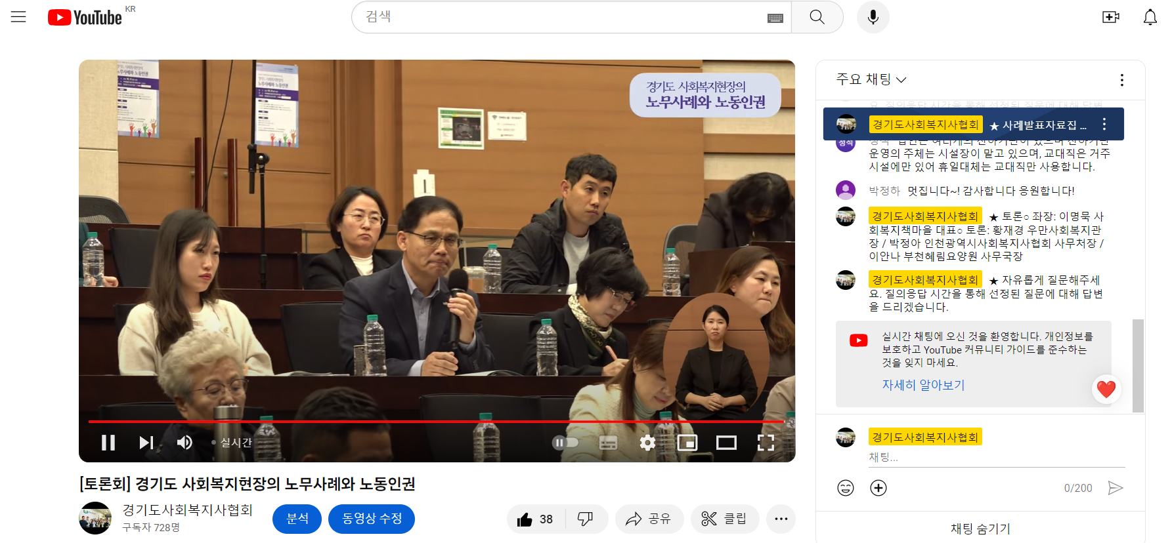This screenshot has width=1170, height=543.
Task: Open the 자세히 알아보기 link
Action: click(x=923, y=385)
